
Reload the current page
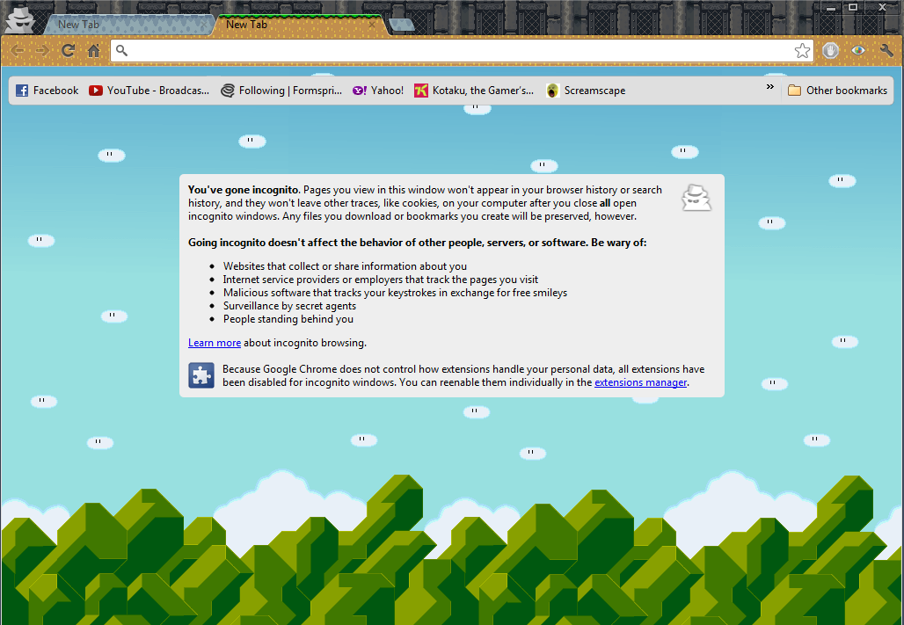coord(68,51)
